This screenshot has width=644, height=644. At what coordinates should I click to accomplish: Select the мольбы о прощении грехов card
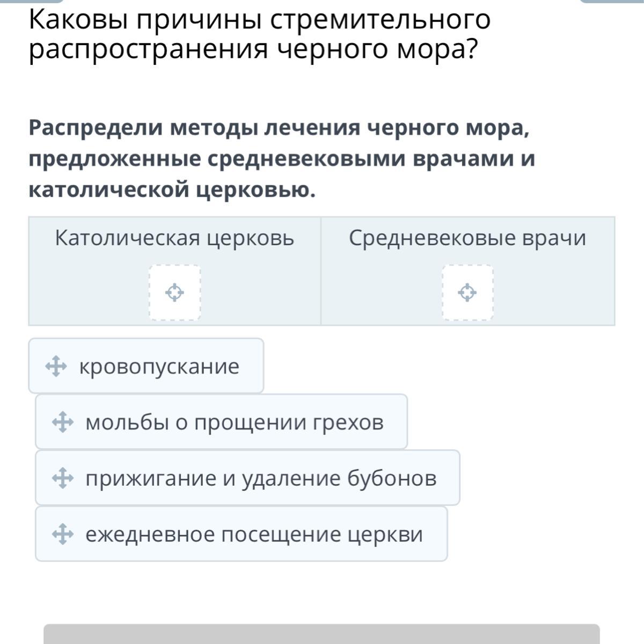221,422
